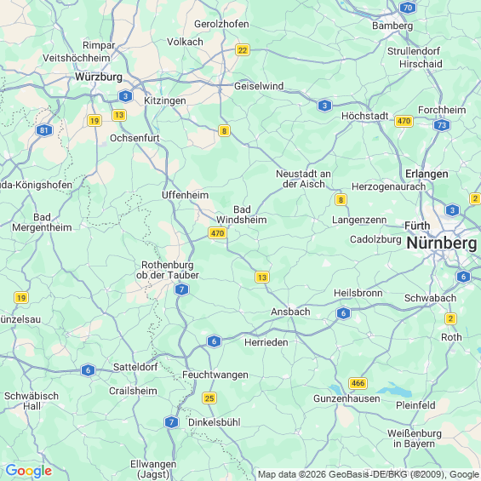The height and width of the screenshot is (481, 481).
Task: Select the Nürnberg city label
Action: [442, 243]
